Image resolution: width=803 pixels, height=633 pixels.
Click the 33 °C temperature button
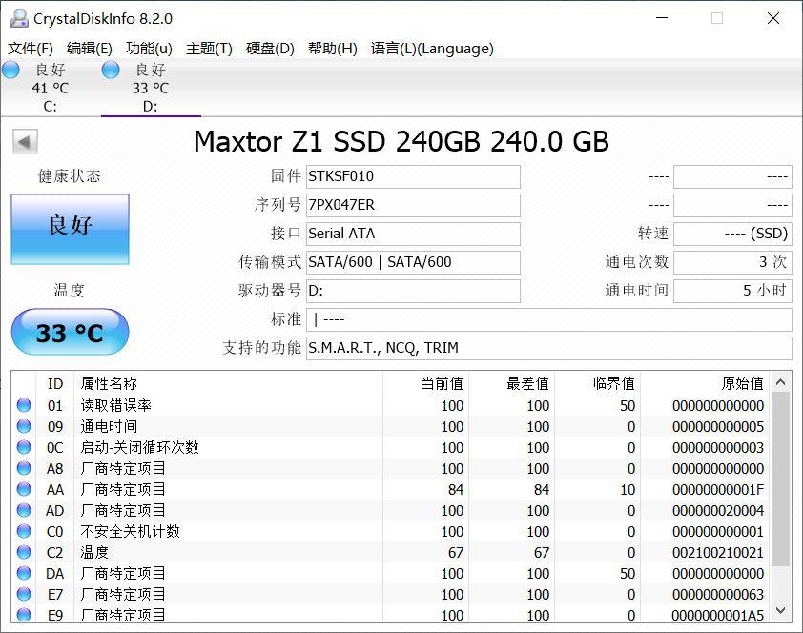70,333
